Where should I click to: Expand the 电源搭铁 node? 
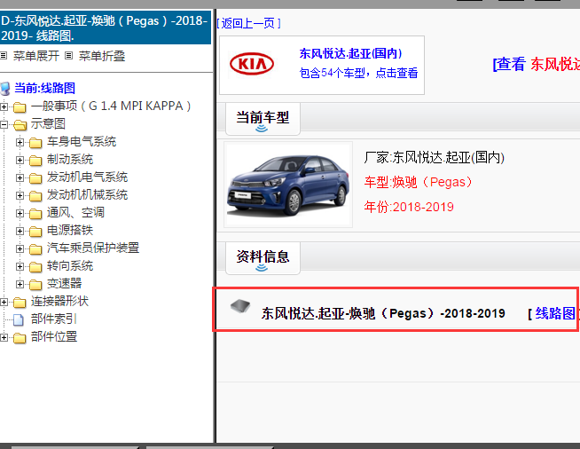coord(20,232)
